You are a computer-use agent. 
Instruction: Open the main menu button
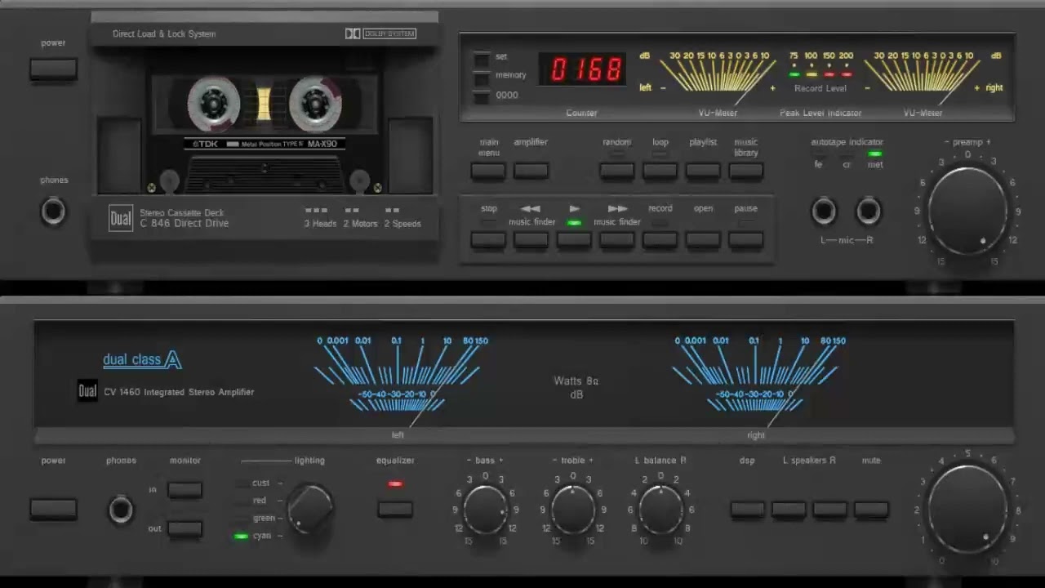coord(488,171)
